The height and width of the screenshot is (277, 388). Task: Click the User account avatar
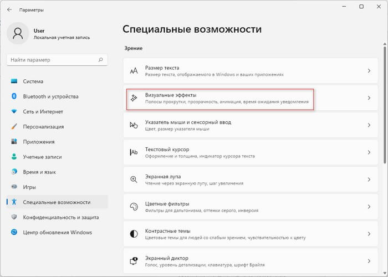click(18, 34)
